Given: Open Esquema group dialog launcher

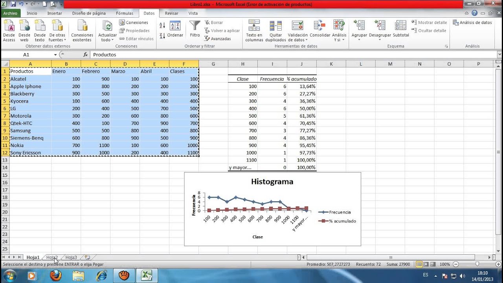Looking at the screenshot, I should pyautogui.click(x=446, y=46).
